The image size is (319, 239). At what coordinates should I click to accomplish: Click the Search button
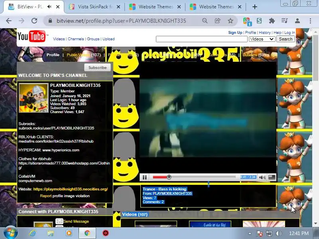(x=286, y=39)
